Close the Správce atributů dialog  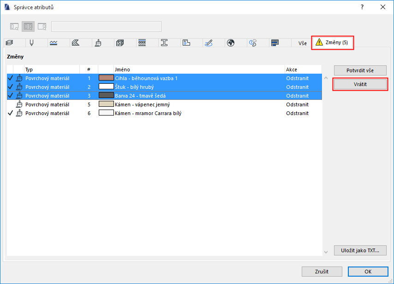[x=383, y=7]
